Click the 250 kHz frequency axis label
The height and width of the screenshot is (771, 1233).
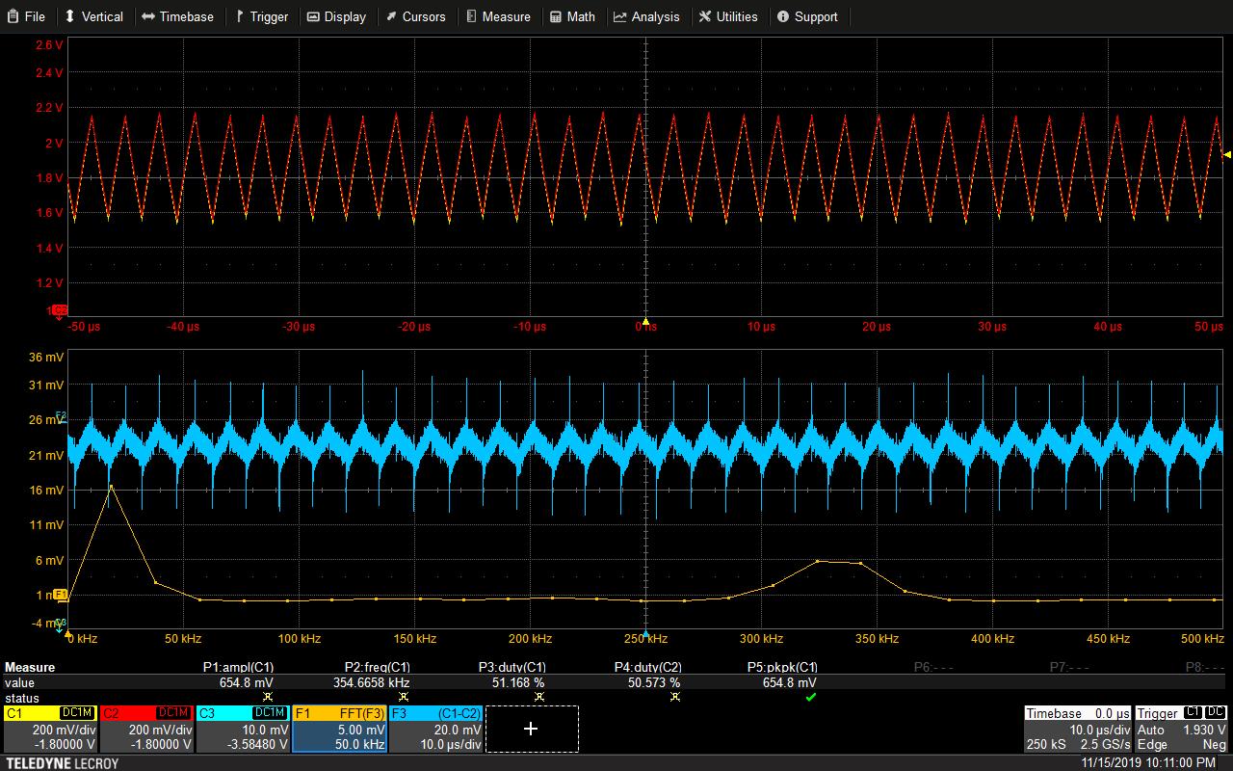click(645, 638)
